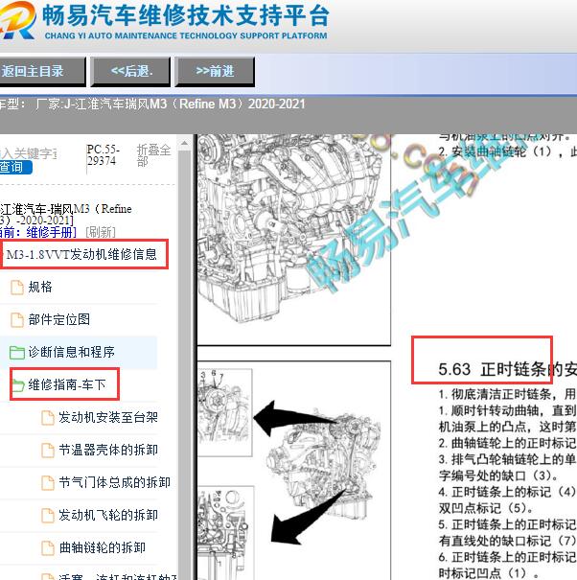The image size is (577, 580).
Task: Click the 返回主目录 button
Action: click(x=42, y=71)
